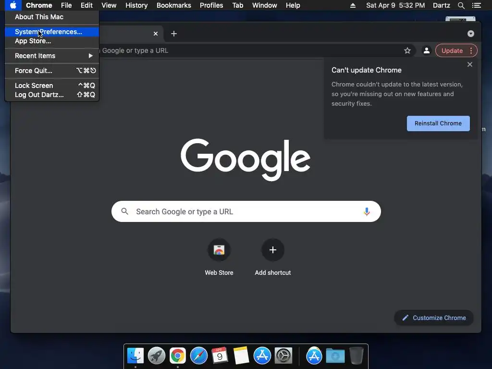The height and width of the screenshot is (369, 492).
Task: Open the tab search dropdown arrow
Action: (471, 34)
